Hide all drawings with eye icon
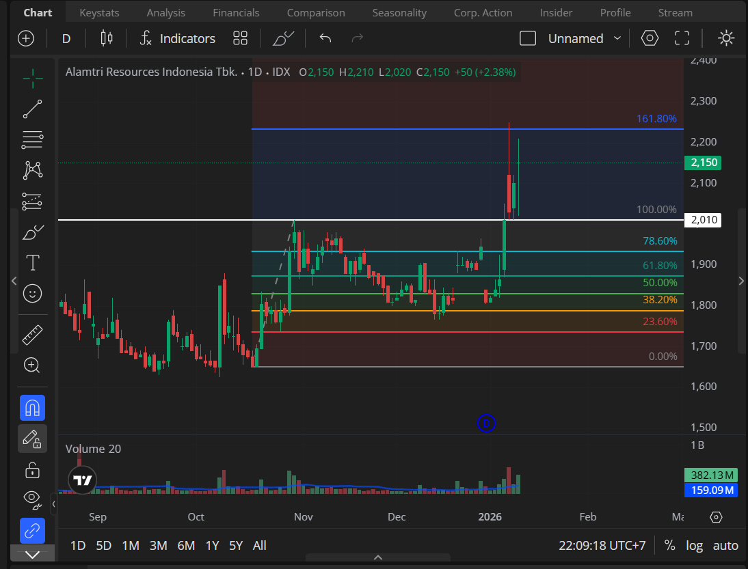 coord(32,499)
